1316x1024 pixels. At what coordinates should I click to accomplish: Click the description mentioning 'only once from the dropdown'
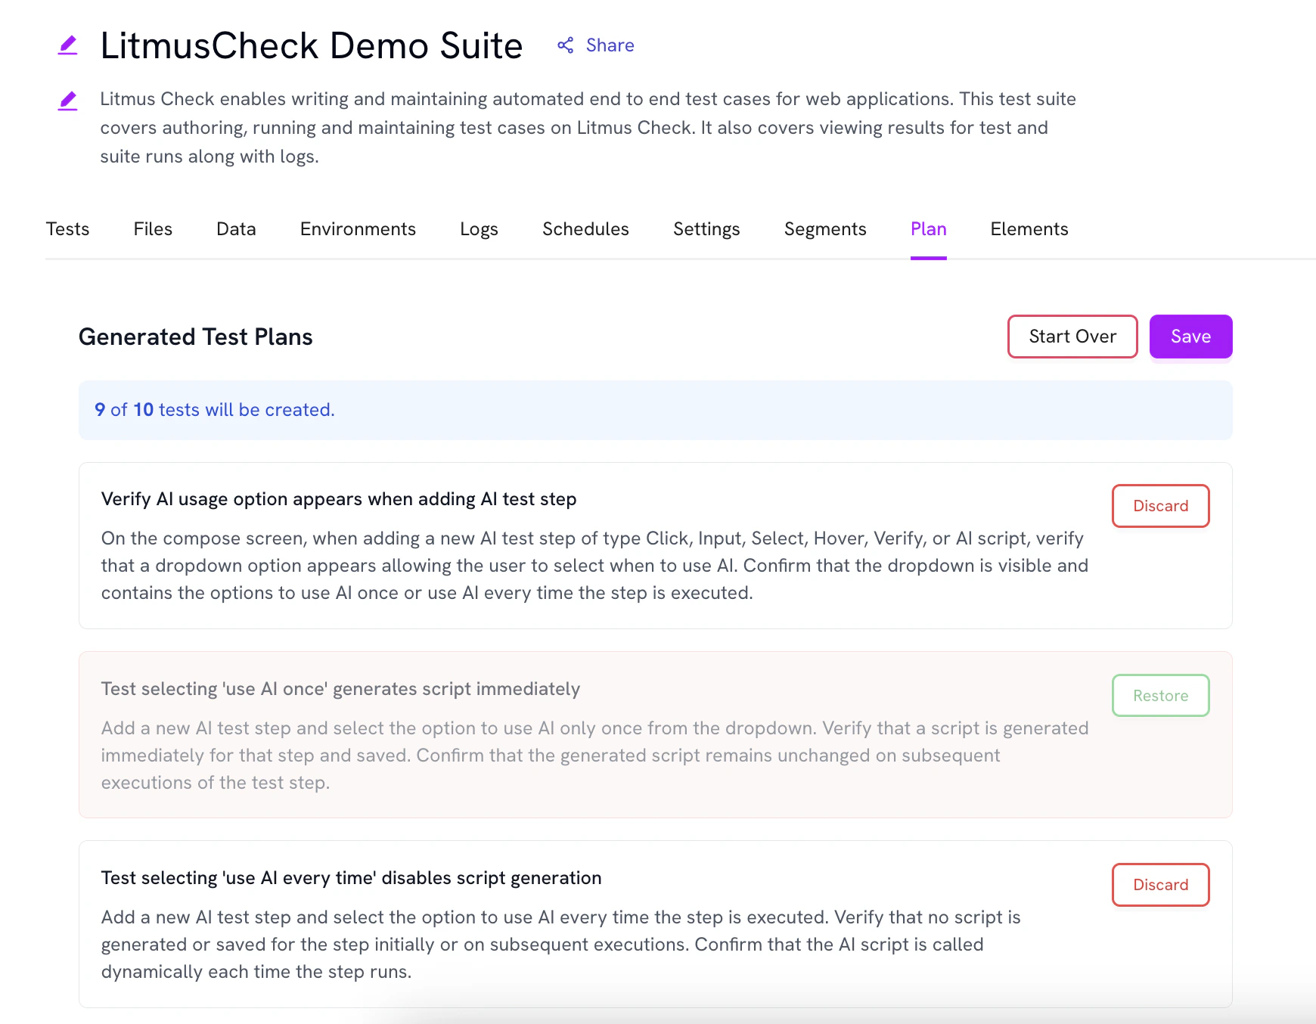595,756
